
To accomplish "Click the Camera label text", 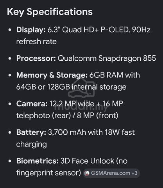I will point(32,104).
